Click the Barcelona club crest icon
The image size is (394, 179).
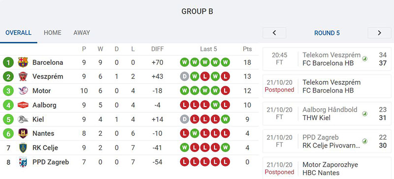pyautogui.click(x=23, y=62)
